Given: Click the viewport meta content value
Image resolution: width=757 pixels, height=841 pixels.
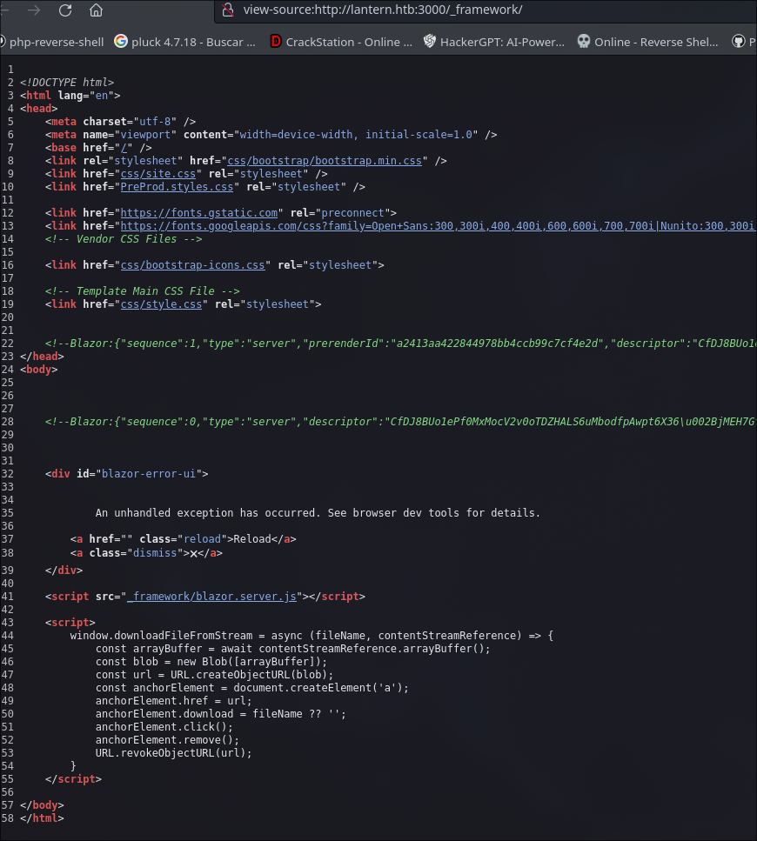Looking at the screenshot, I should (x=356, y=135).
